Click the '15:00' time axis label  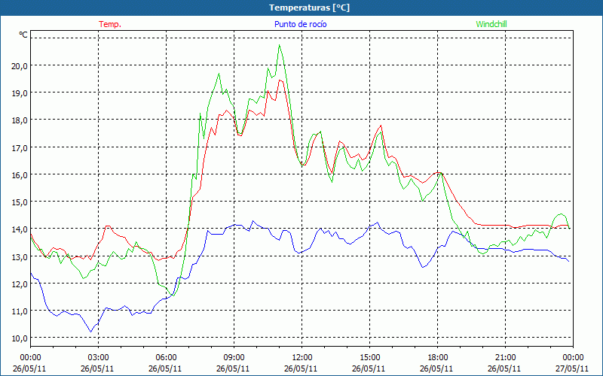coord(369,357)
